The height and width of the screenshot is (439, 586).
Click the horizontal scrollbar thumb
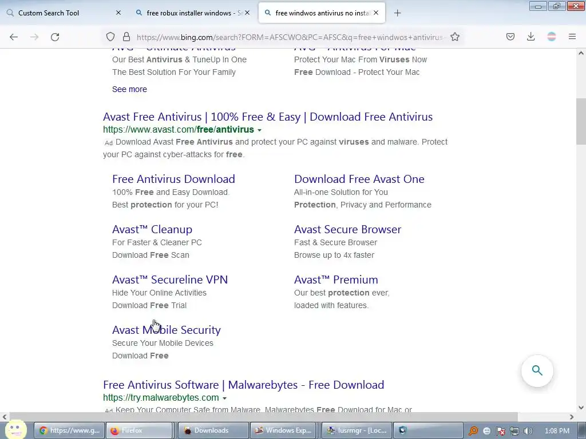[263, 417]
